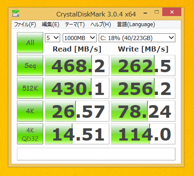Click the Read [MB/s] column header
Screen dimensions: 194x176
pyautogui.click(x=77, y=49)
